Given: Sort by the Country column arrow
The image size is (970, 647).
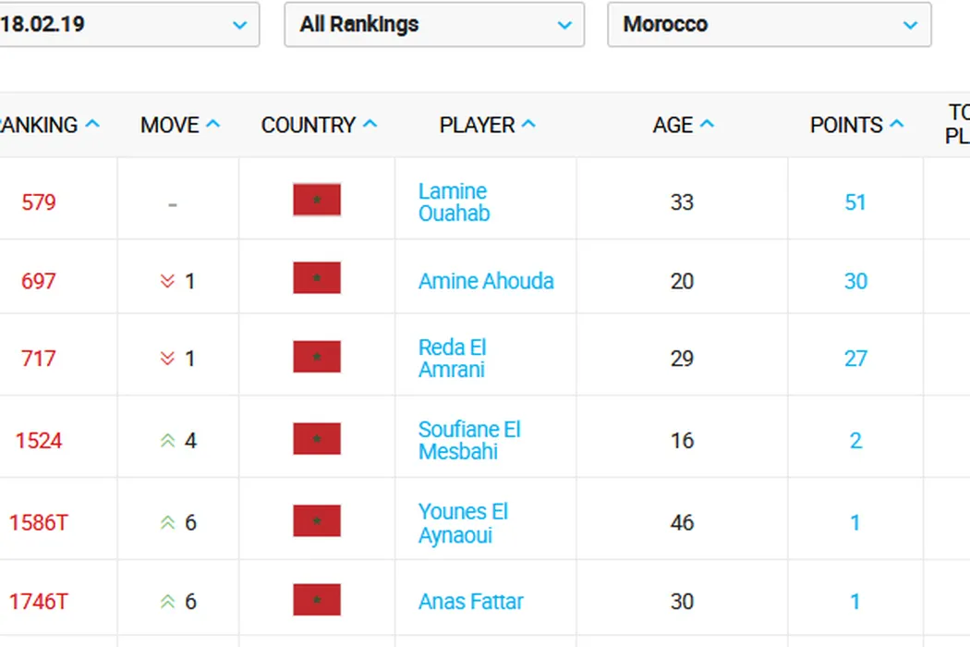Looking at the screenshot, I should point(370,124).
